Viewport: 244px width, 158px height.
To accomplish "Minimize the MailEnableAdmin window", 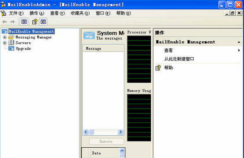I will (222, 5).
